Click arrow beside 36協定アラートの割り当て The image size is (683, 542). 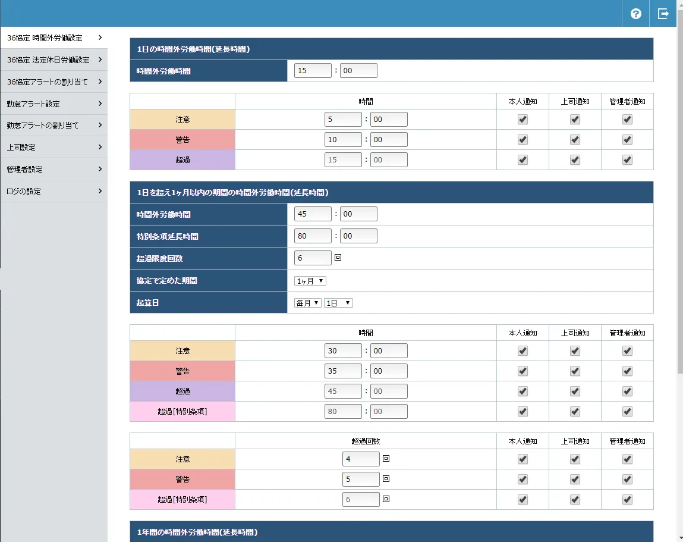(100, 82)
